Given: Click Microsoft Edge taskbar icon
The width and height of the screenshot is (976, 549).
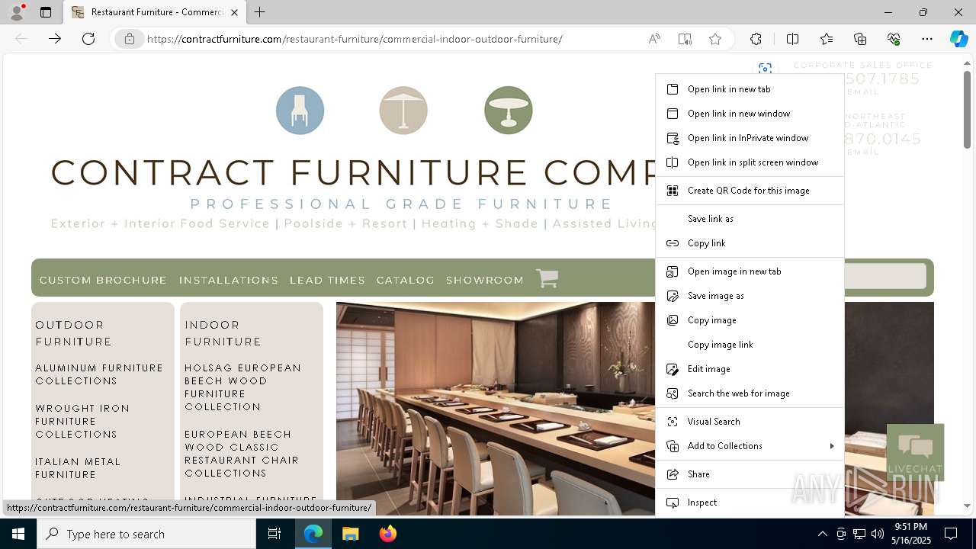Looking at the screenshot, I should click(x=313, y=534).
